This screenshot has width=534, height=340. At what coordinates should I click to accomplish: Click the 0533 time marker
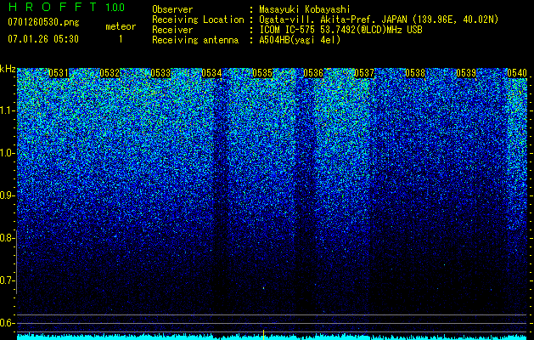(160, 73)
